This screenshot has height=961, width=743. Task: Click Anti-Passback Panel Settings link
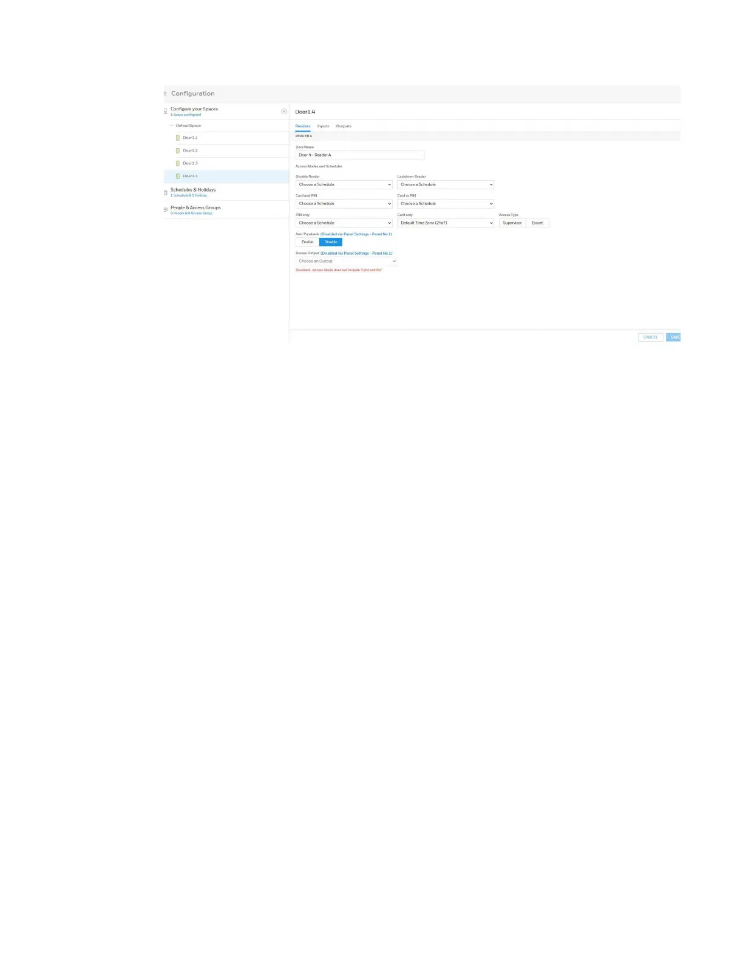point(356,234)
